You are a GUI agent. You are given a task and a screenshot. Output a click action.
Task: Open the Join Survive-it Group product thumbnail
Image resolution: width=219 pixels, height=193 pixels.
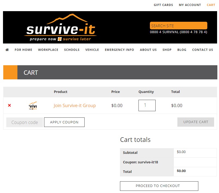(x=33, y=105)
